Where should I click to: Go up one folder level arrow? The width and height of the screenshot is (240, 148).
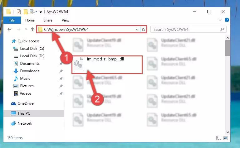tap(32, 29)
